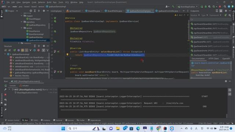Switch to BoardDto.java editor tab
The height and width of the screenshot is (132, 235).
coord(94,11)
